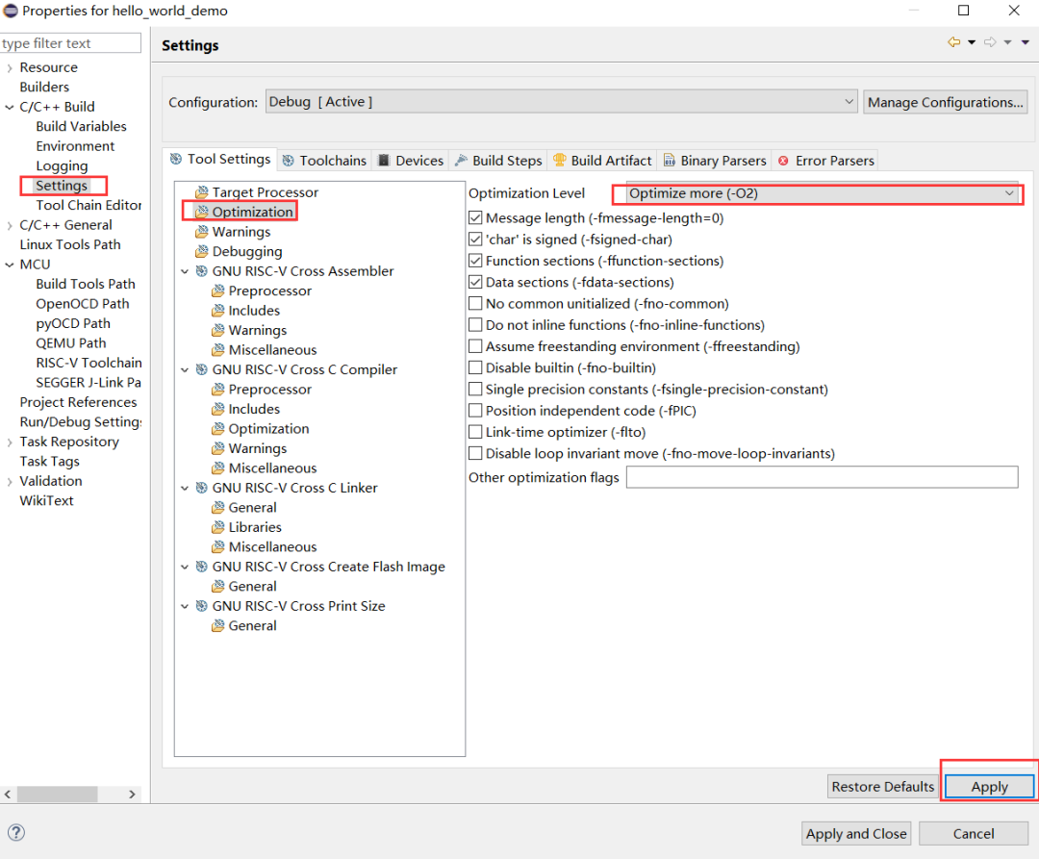Click the Restore Defaults button
The image size is (1039, 859).
882,786
